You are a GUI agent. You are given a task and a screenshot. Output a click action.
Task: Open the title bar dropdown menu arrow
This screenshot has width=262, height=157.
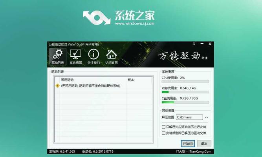(x=194, y=44)
